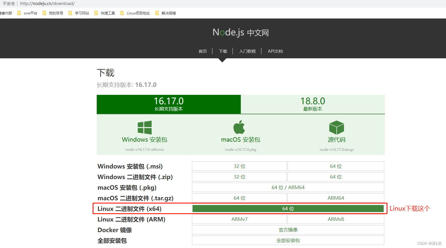This screenshot has height=248, width=446.
Task: Click the address bar URL nodejs.cn/download/
Action: click(47, 4)
